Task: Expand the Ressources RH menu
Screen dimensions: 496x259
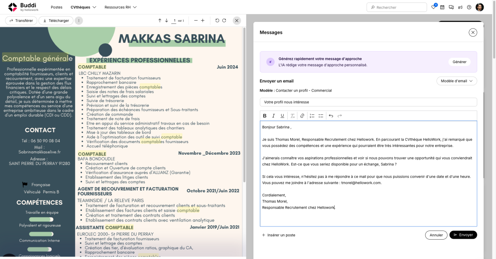Action: 120,7
